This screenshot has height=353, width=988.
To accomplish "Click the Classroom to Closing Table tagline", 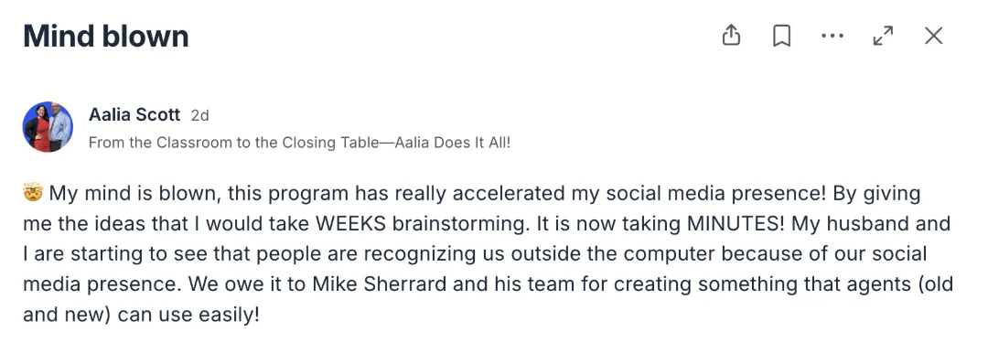I will (x=299, y=143).
